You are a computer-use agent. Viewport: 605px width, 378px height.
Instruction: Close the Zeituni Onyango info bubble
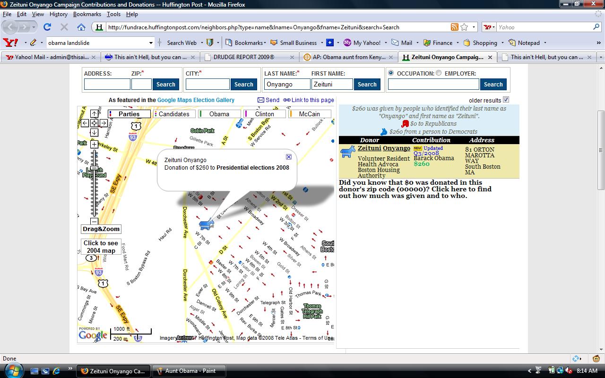pyautogui.click(x=289, y=157)
